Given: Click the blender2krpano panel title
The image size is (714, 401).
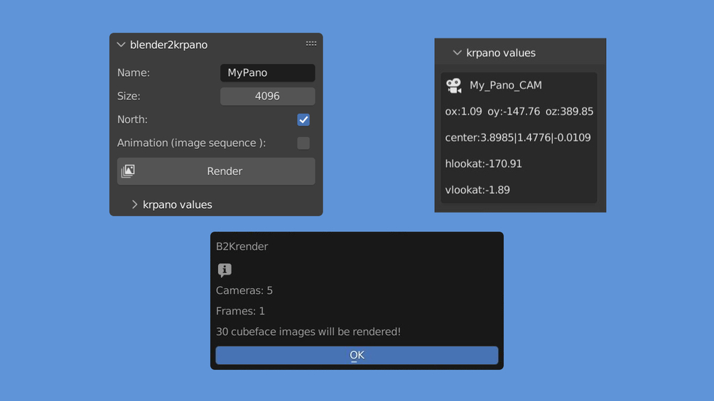Looking at the screenshot, I should pyautogui.click(x=169, y=45).
